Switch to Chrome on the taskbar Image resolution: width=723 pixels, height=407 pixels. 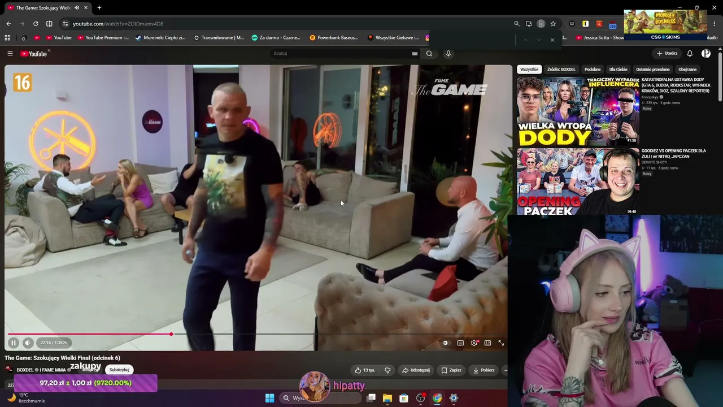coord(437,398)
